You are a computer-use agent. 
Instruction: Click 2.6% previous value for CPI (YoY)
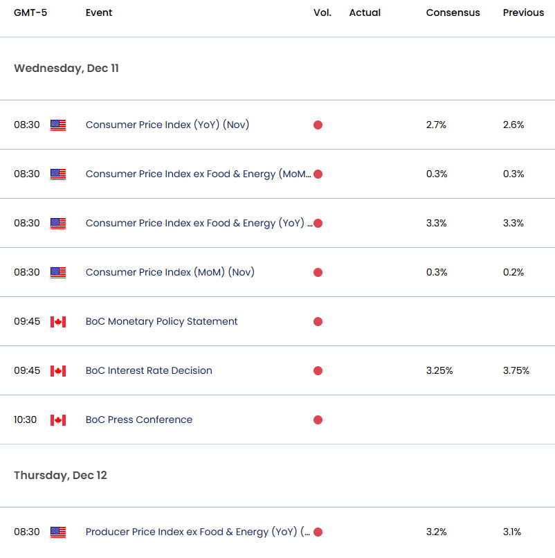[x=513, y=125]
